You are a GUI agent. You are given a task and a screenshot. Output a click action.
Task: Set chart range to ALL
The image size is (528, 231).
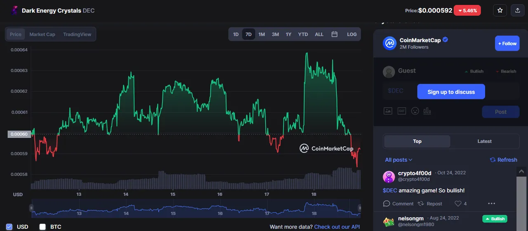point(319,34)
